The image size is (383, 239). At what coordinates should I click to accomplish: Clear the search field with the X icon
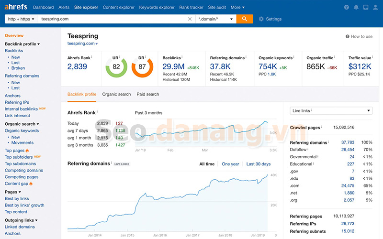tap(190, 19)
